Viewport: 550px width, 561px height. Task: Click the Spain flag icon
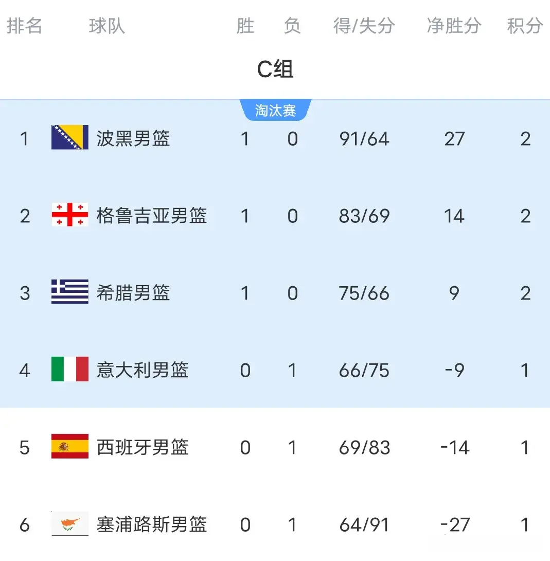70,447
